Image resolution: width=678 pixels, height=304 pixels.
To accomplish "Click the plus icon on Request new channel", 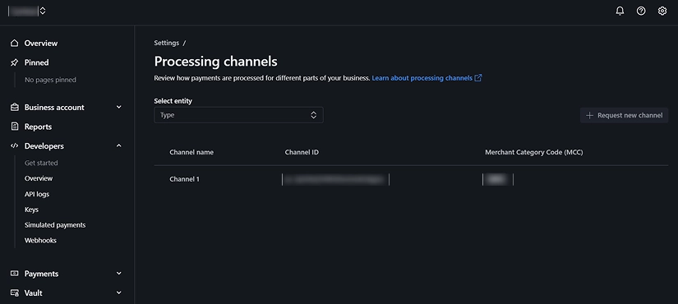I will [x=589, y=116].
